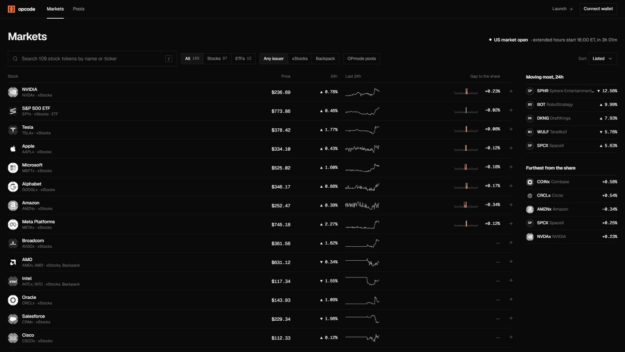Filter by xStocks issuer
The image size is (625, 352).
[x=299, y=59]
